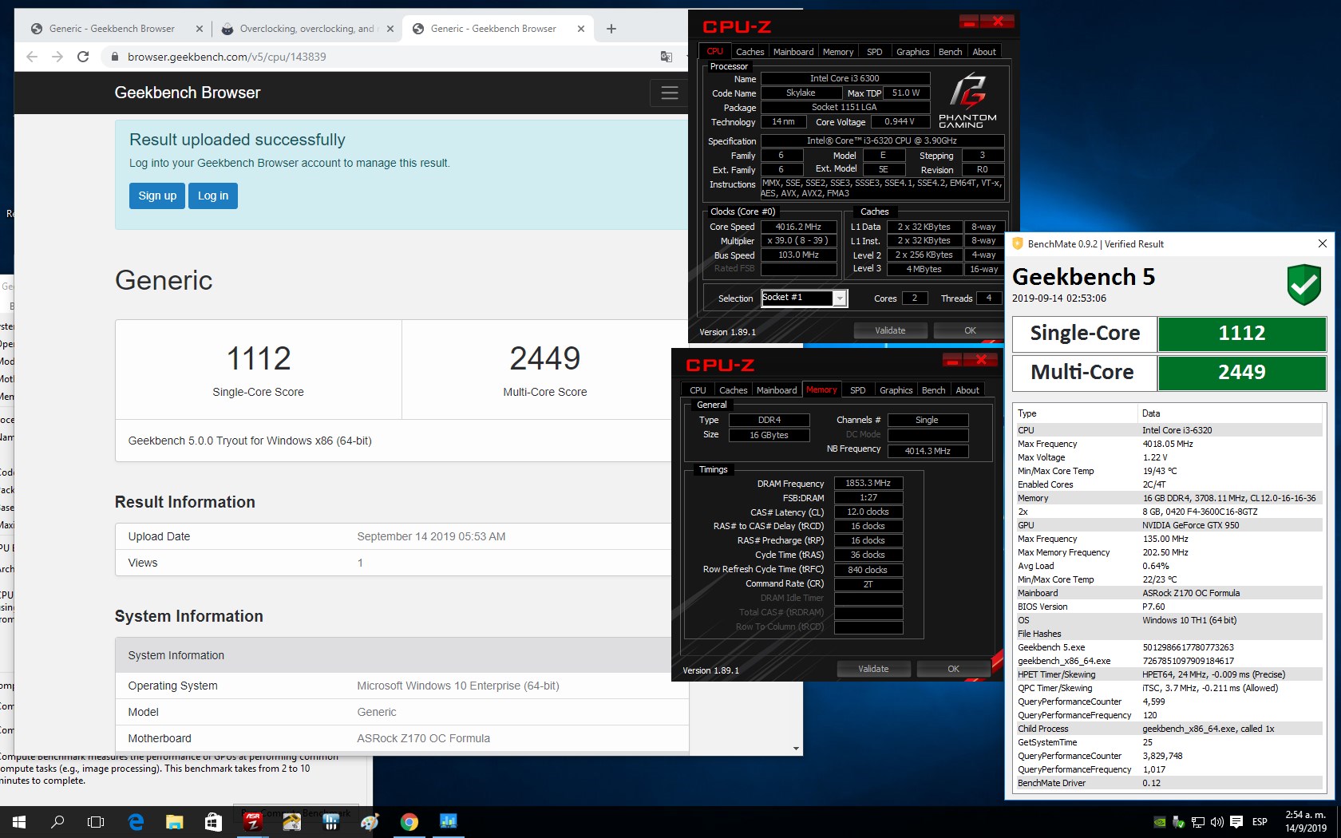Open Task View on the taskbar
The image size is (1341, 838).
[96, 822]
